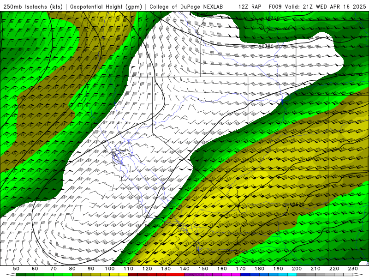Click the 80 value on color scale

click(72, 269)
